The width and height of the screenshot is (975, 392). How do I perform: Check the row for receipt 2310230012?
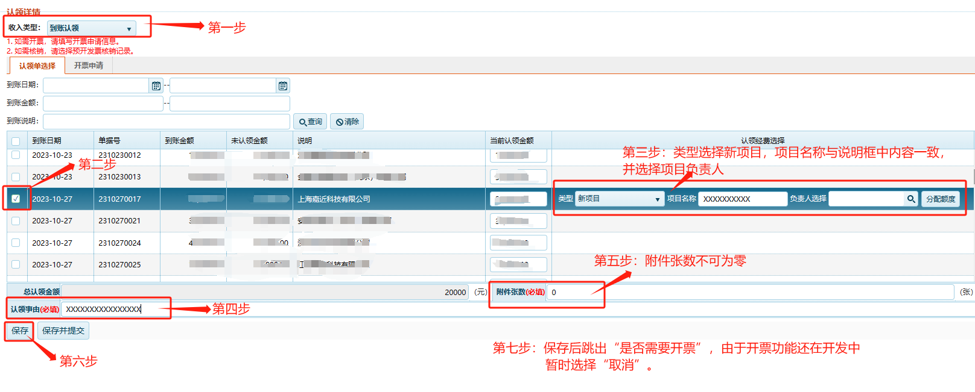pyautogui.click(x=16, y=155)
